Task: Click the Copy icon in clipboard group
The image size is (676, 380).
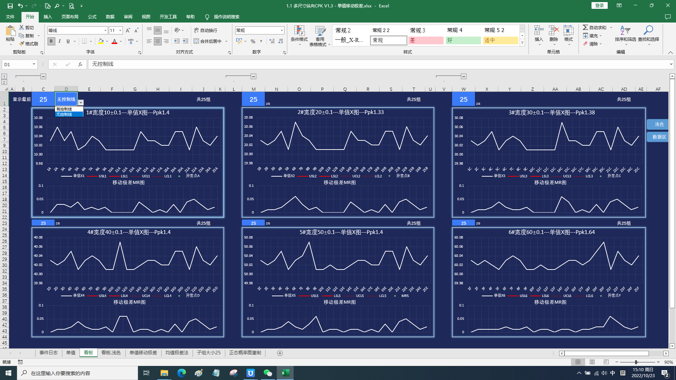Action: pyautogui.click(x=22, y=36)
